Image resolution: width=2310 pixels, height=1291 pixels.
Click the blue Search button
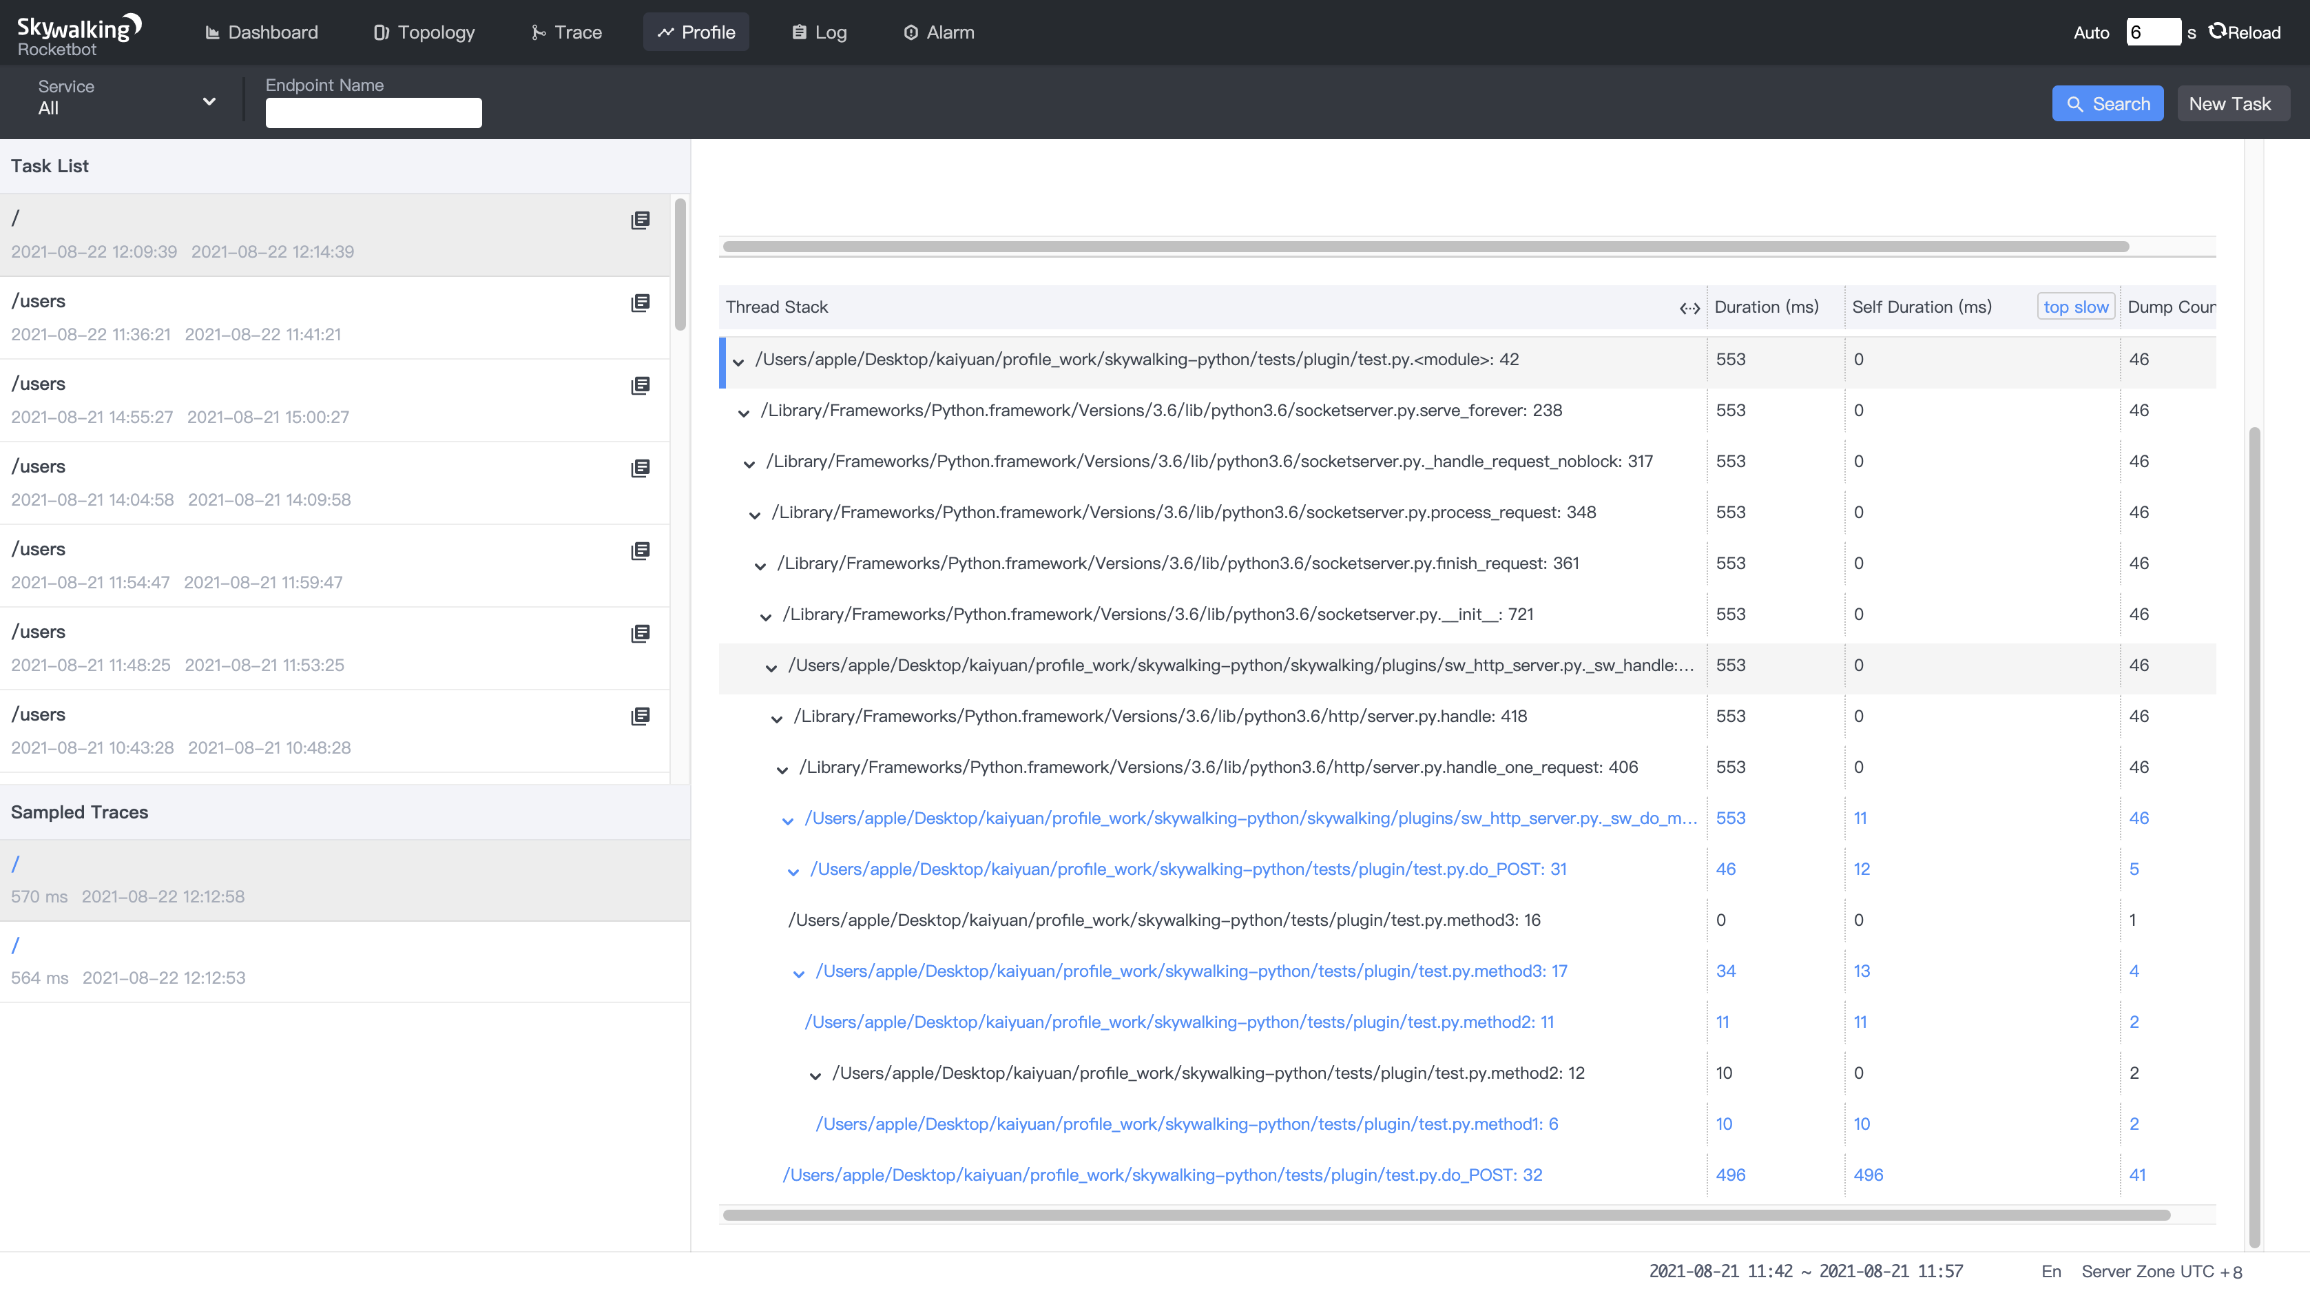[x=2108, y=104]
